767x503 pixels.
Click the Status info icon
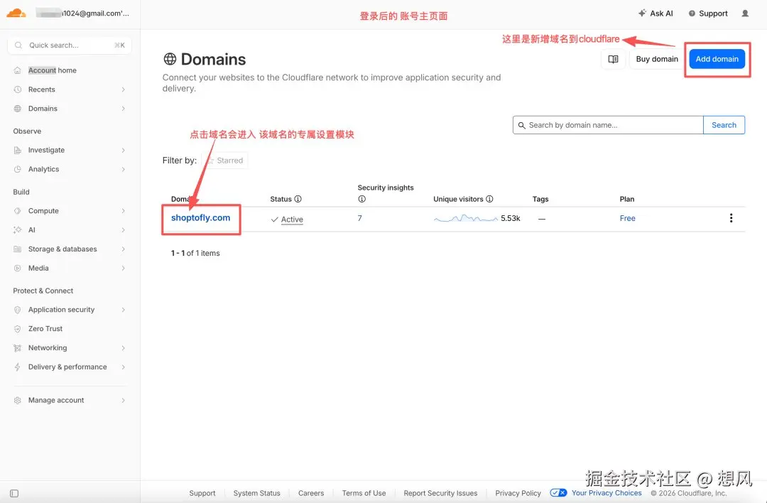point(298,199)
